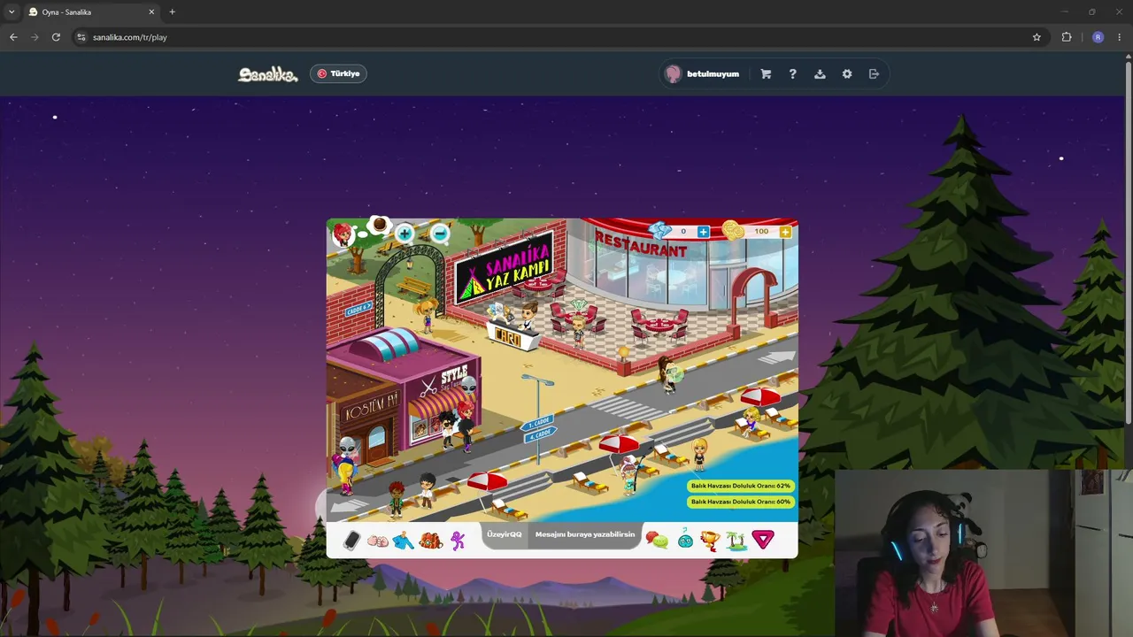This screenshot has width=1133, height=637.
Task: Open the backpack inventory icon
Action: pyautogui.click(x=431, y=540)
